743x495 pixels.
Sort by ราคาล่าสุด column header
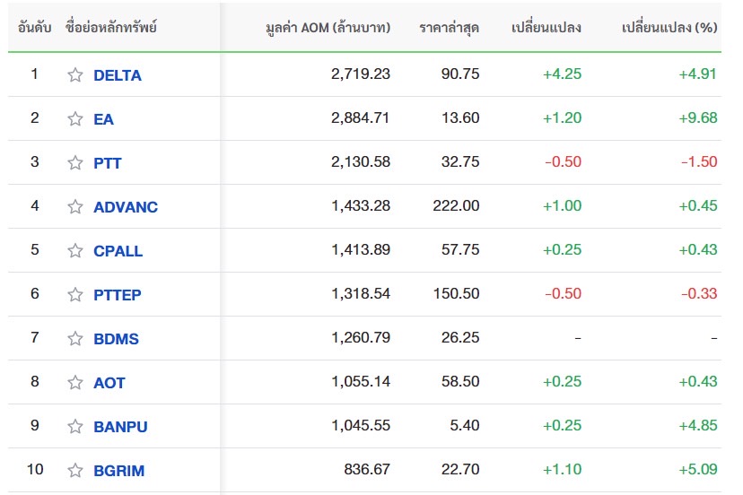click(x=449, y=28)
